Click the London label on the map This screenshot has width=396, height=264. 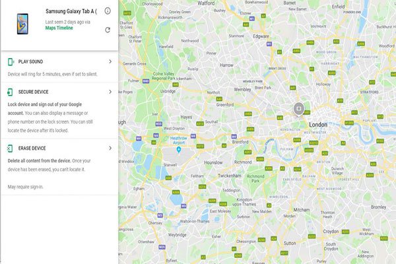pos(318,125)
